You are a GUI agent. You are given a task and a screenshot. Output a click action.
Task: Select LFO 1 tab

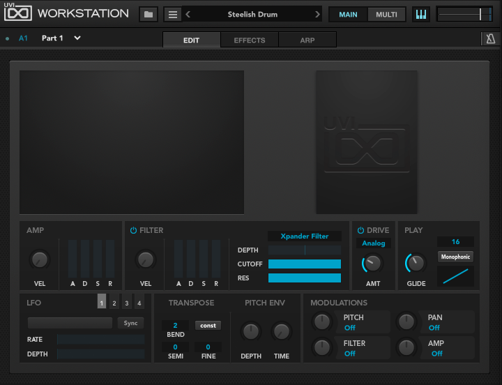coord(102,301)
